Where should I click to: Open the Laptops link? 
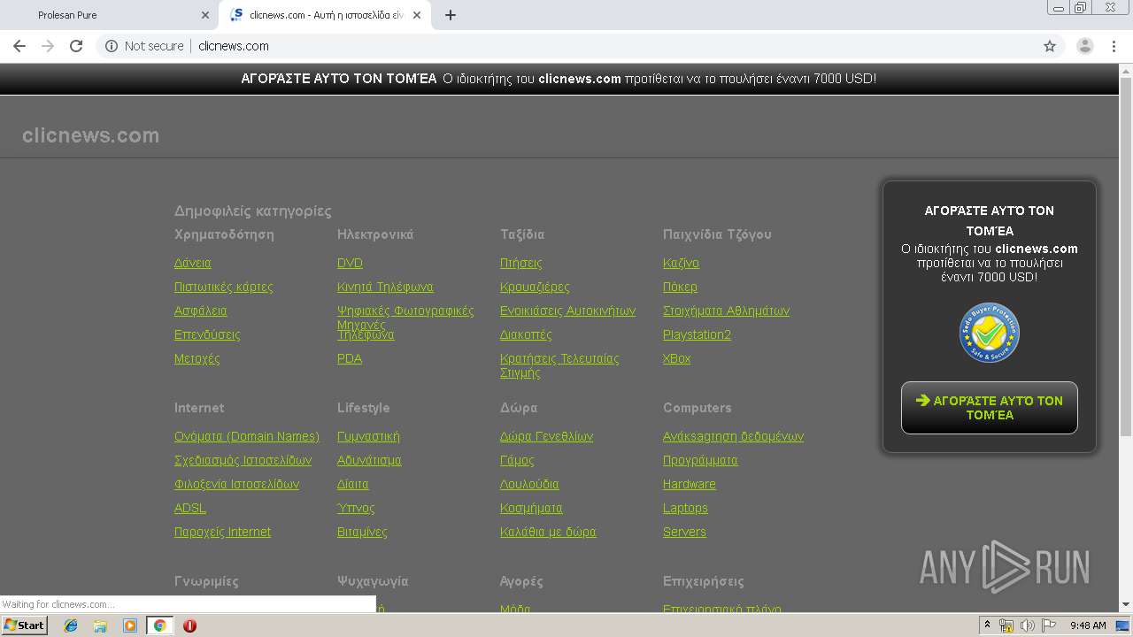pyautogui.click(x=685, y=508)
